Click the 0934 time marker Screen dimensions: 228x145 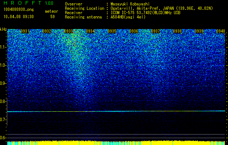90,31
